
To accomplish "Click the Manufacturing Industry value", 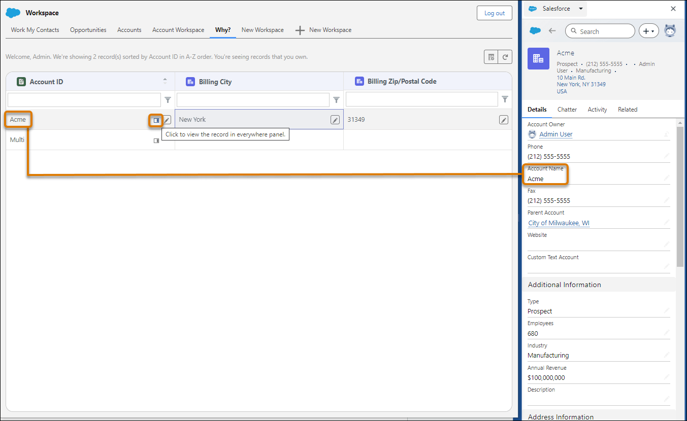I will (x=548, y=356).
